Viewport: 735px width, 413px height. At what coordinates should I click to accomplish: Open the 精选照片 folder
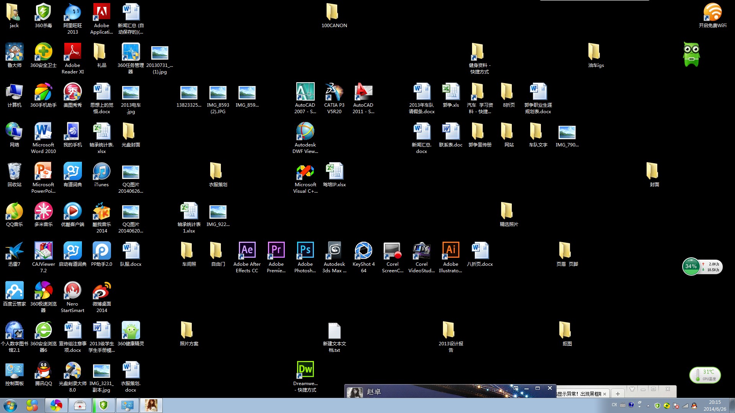pyautogui.click(x=509, y=214)
